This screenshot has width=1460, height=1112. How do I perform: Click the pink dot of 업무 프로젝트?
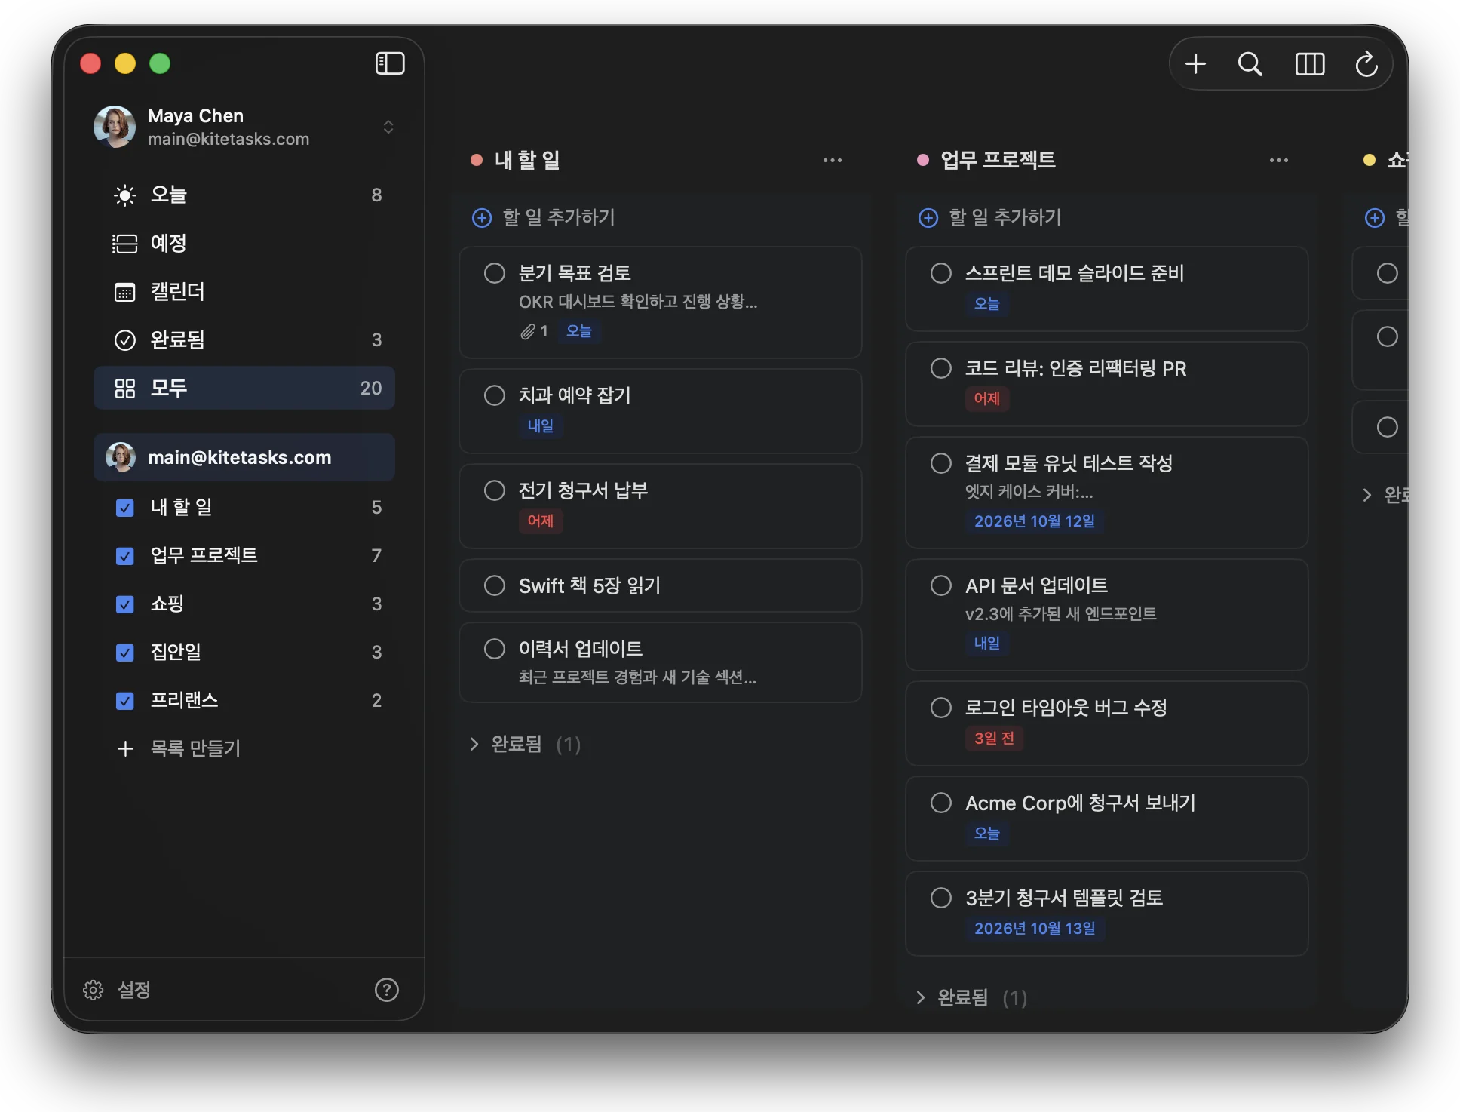click(923, 160)
